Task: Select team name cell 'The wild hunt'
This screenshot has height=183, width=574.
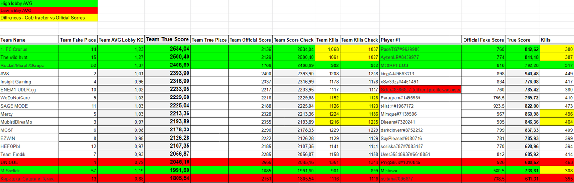Action: tap(29, 57)
